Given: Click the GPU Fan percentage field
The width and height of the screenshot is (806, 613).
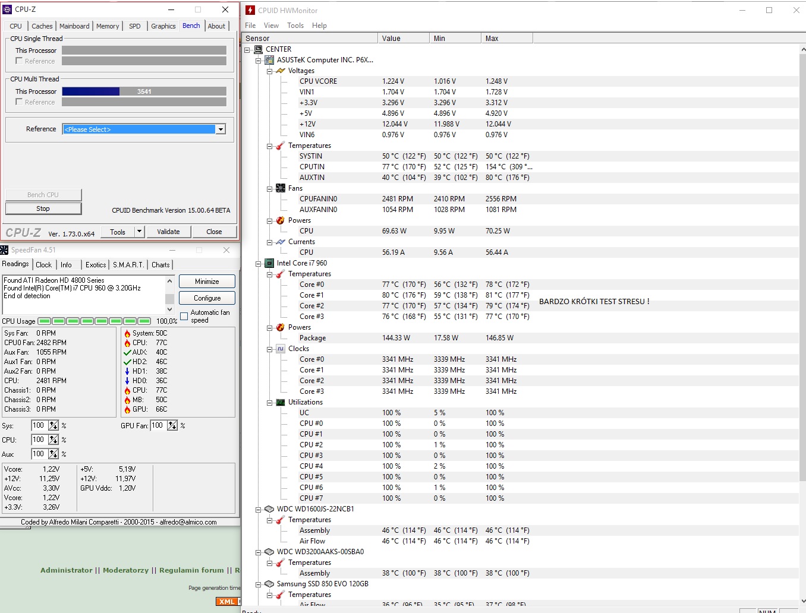Looking at the screenshot, I should [x=158, y=425].
